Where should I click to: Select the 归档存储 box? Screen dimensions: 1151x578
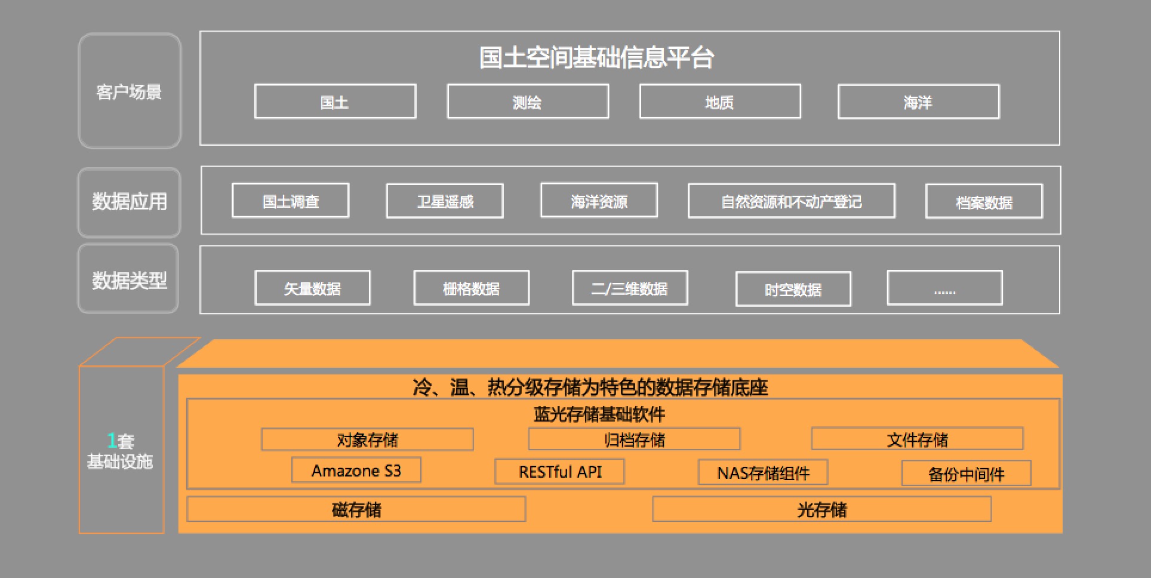pos(634,439)
